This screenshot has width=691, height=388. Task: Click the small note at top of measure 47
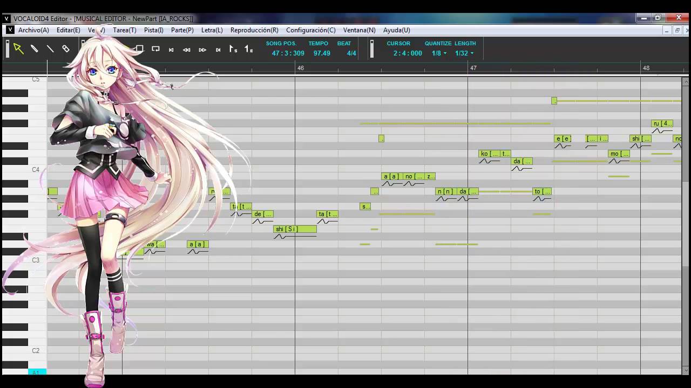(x=554, y=101)
